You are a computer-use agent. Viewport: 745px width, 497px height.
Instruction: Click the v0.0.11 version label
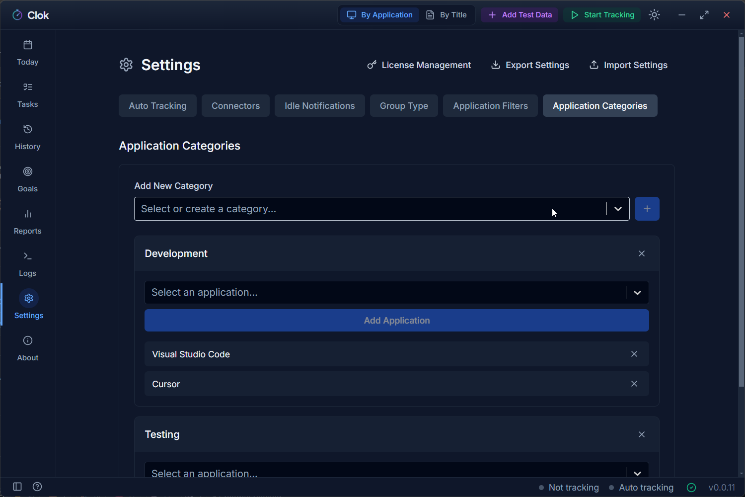point(722,488)
